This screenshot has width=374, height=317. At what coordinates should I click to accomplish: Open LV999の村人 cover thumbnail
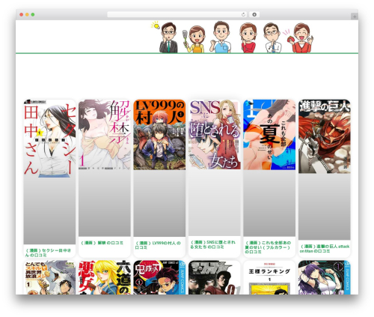click(x=159, y=135)
